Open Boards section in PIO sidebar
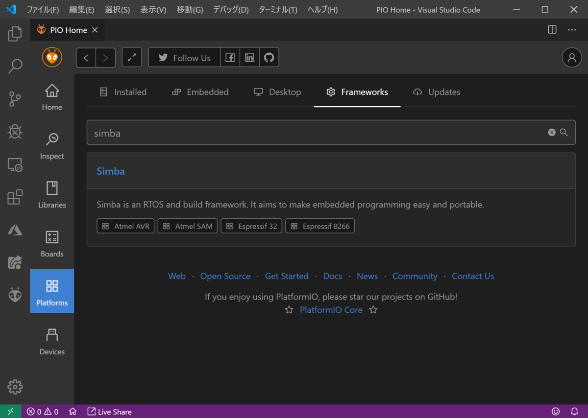This screenshot has width=588, height=418. point(52,244)
